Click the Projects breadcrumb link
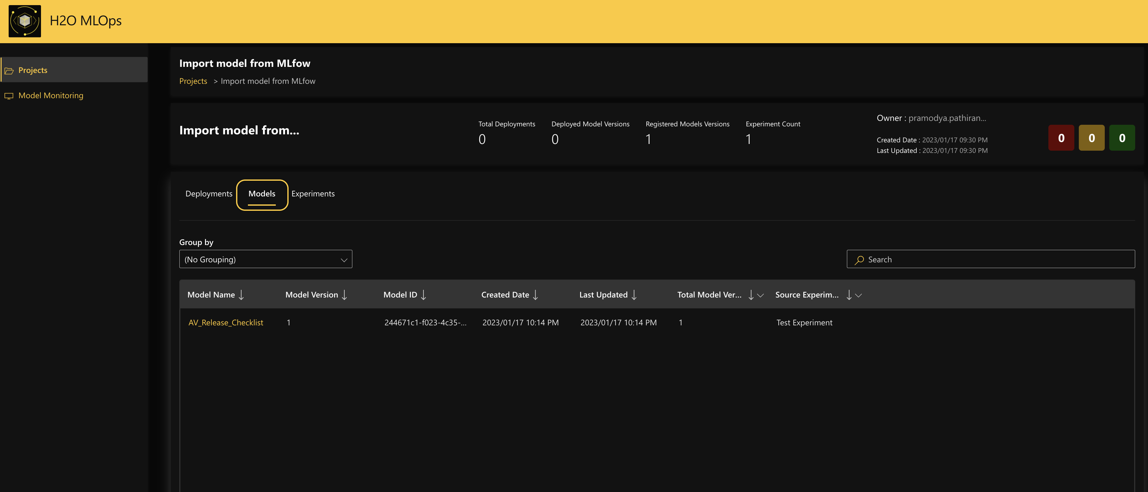This screenshot has height=492, width=1148. point(193,81)
